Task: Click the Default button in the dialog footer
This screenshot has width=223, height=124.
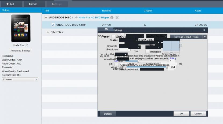Action: (108, 114)
